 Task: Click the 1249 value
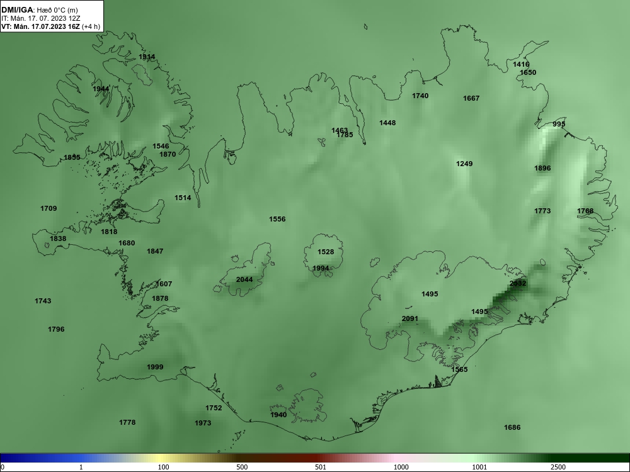click(x=464, y=164)
